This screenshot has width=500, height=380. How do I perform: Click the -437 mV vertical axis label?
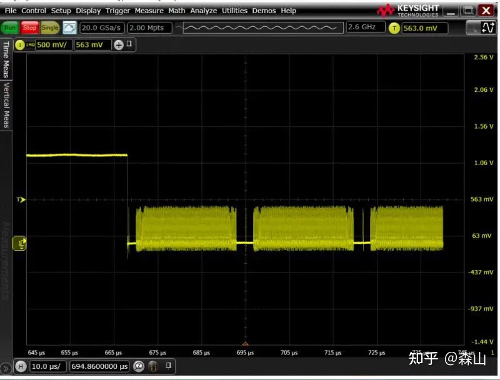481,272
